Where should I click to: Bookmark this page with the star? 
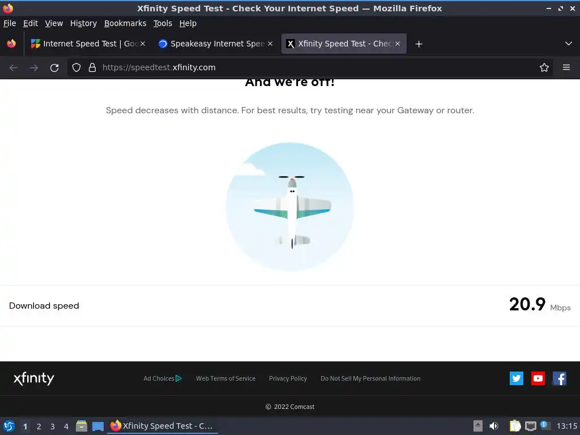(544, 67)
